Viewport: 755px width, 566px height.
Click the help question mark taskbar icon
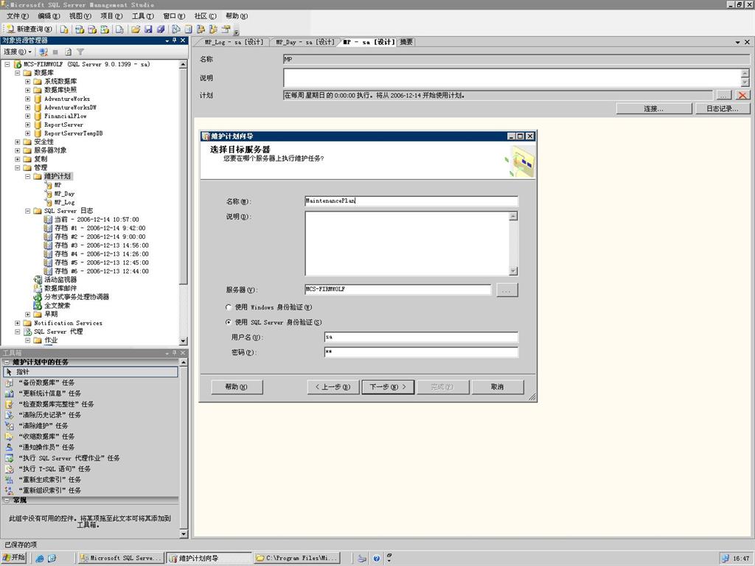coord(377,558)
